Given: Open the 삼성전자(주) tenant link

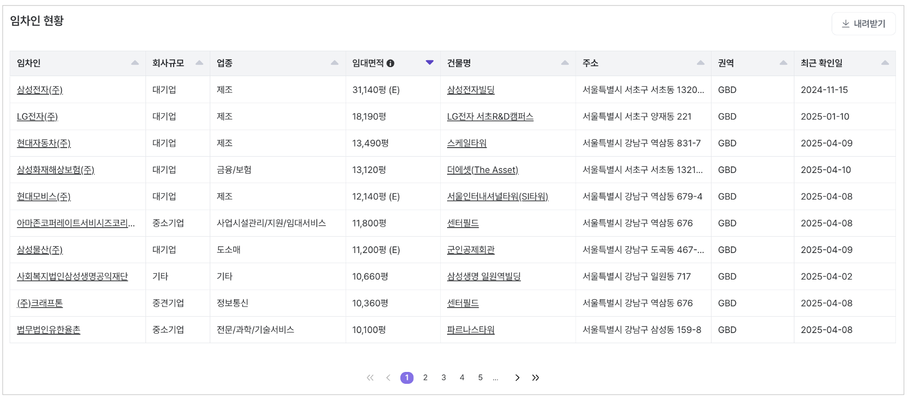Looking at the screenshot, I should (39, 90).
